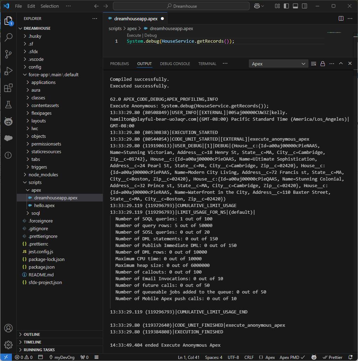Click the Dreamhouse command center search box
Viewport: 358px width, 361px height.
point(181,6)
